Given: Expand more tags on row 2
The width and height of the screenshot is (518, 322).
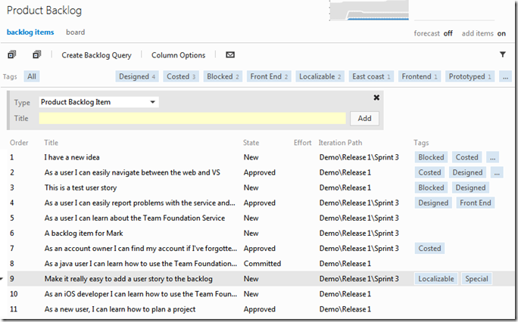Looking at the screenshot, I should 497,172.
